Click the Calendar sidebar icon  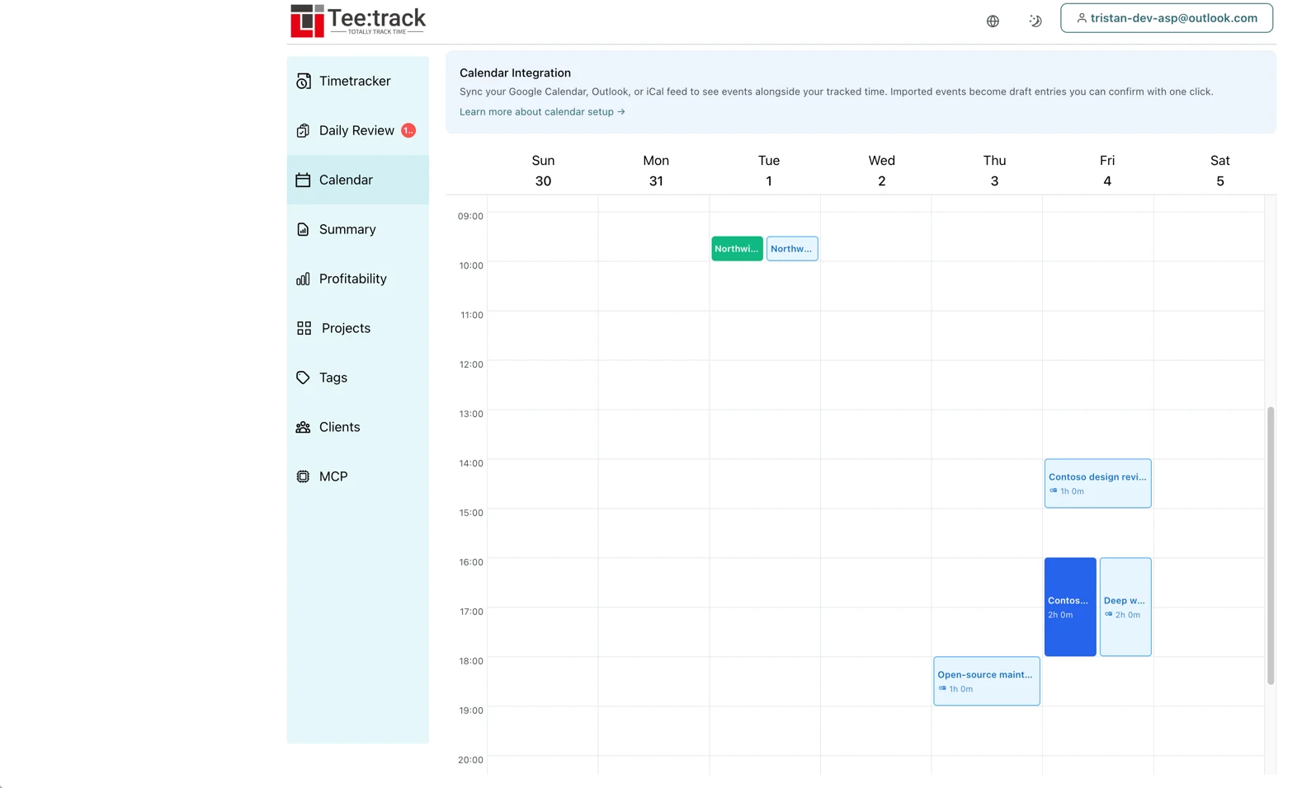click(303, 180)
